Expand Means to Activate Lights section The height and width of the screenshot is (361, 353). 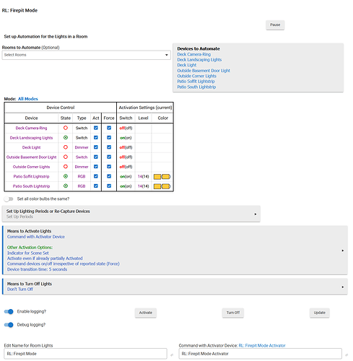pos(175,251)
